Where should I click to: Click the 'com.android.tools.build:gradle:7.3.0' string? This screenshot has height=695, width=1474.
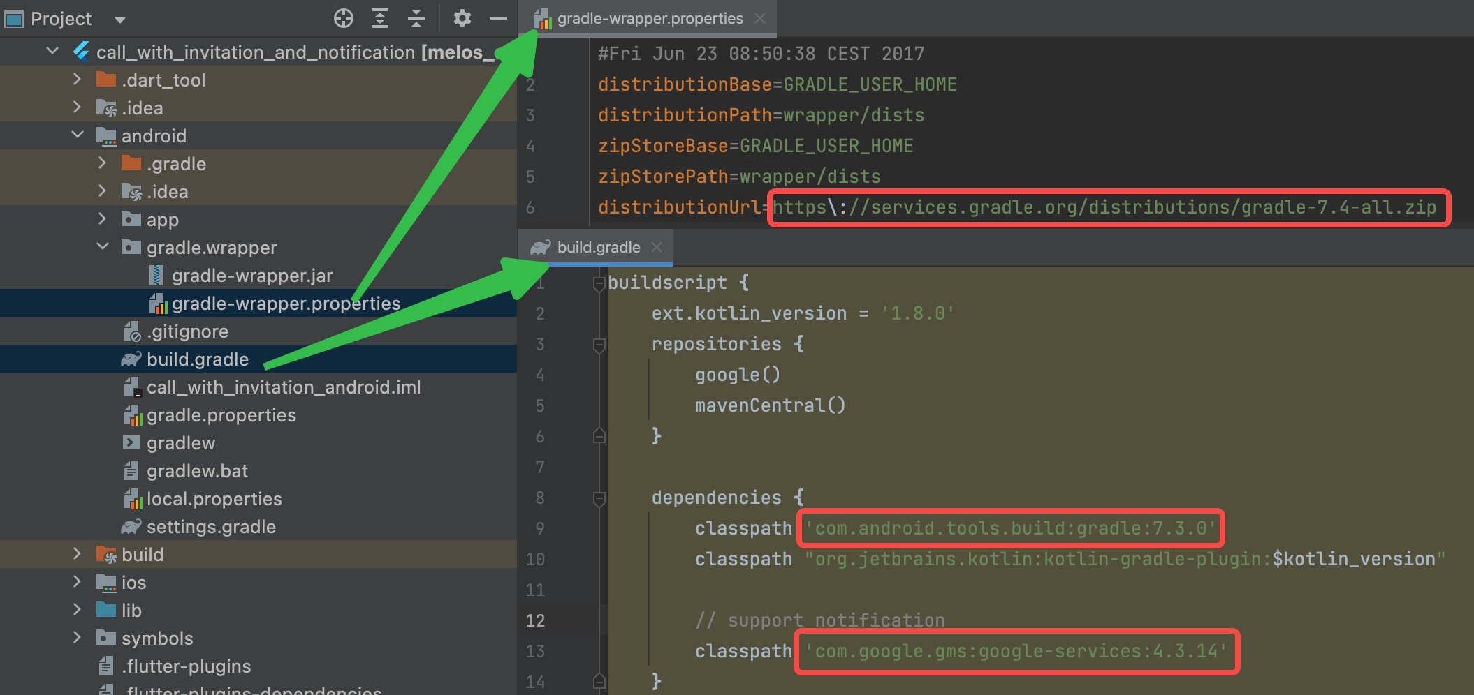[1011, 528]
